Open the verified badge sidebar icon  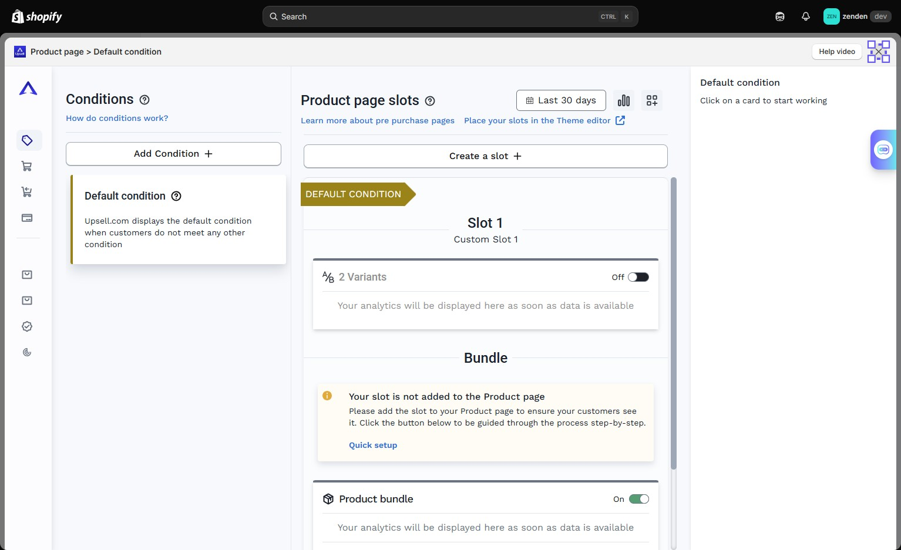(x=27, y=326)
